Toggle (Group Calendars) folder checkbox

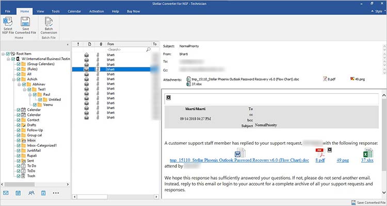(x=19, y=64)
